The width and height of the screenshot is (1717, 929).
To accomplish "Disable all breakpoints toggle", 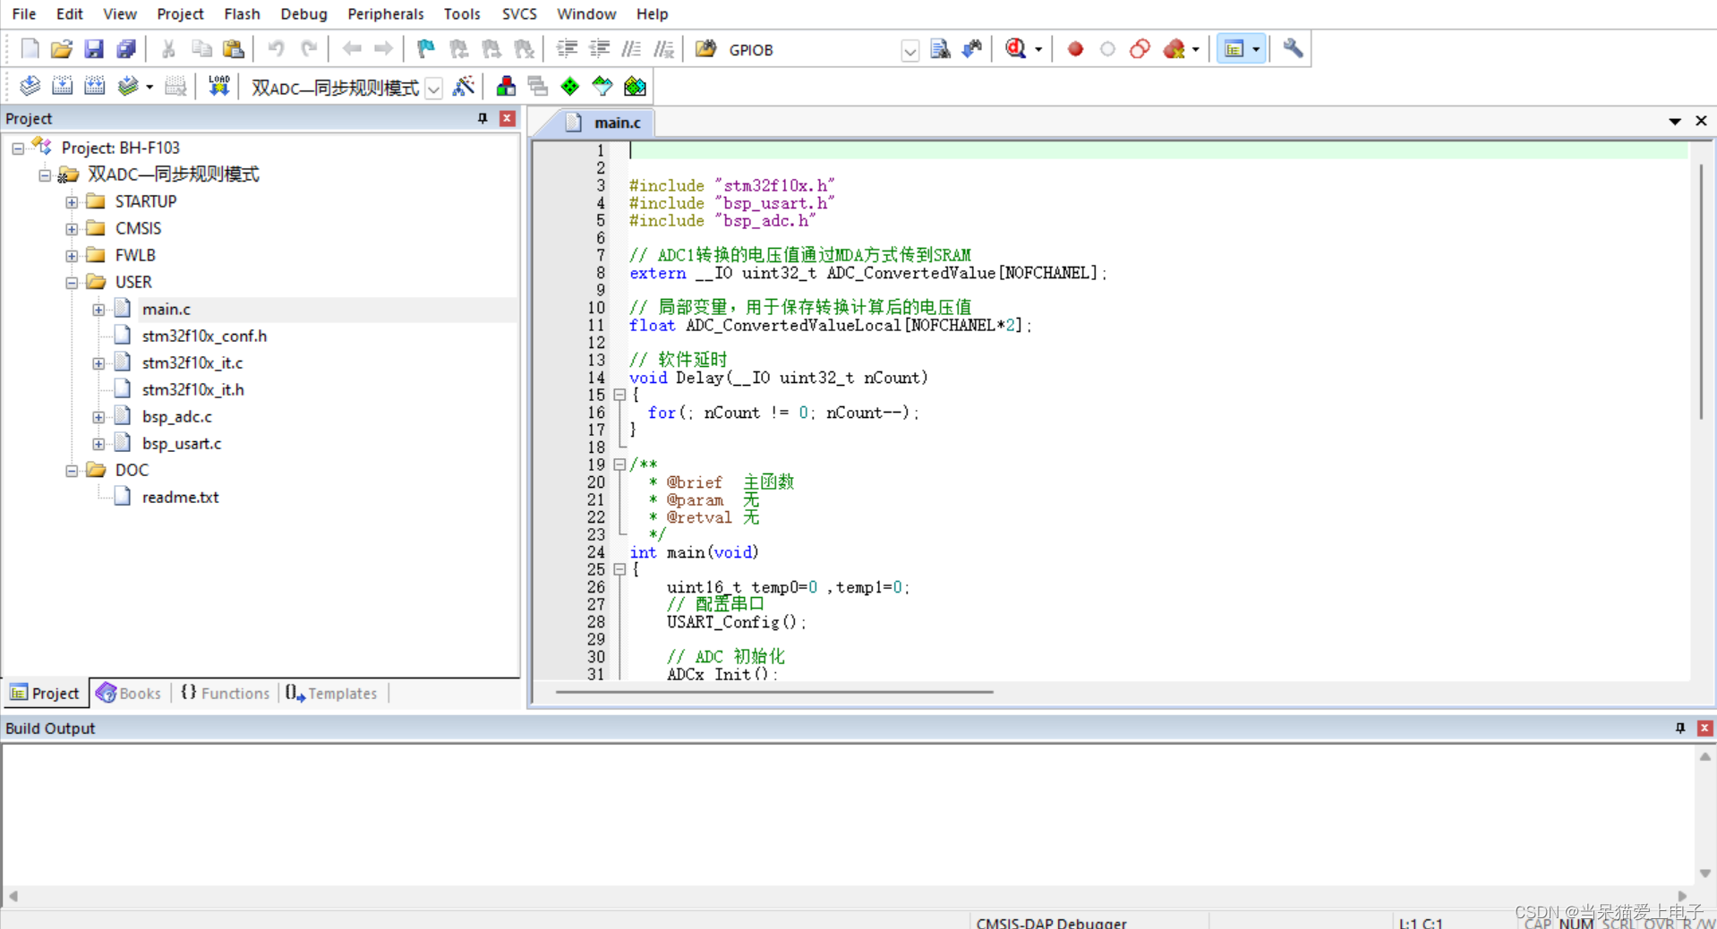I will tap(1140, 49).
